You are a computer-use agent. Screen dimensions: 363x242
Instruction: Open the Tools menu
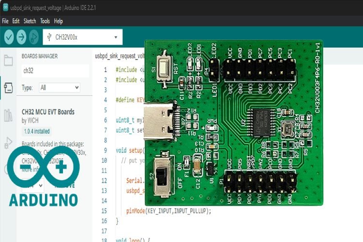[45, 21]
